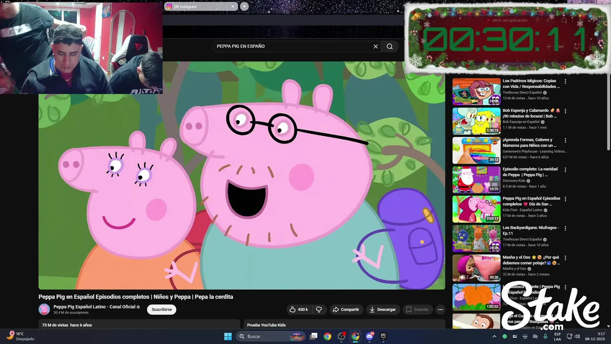Dislike the Peppa Pig video
This screenshot has height=344, width=611.
click(319, 310)
